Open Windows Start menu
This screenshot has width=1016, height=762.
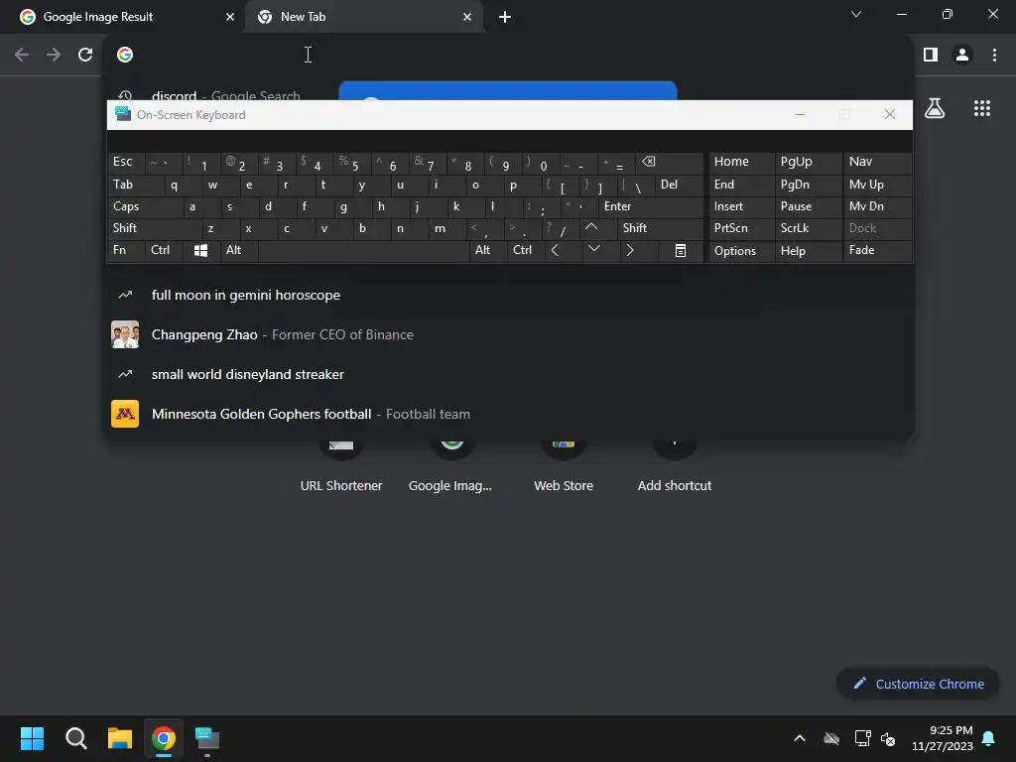32,738
